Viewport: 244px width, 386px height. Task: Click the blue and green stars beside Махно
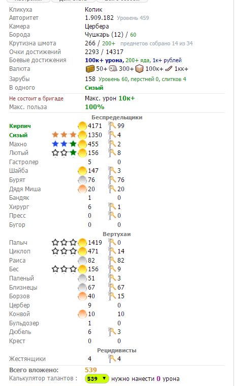coord(64,144)
